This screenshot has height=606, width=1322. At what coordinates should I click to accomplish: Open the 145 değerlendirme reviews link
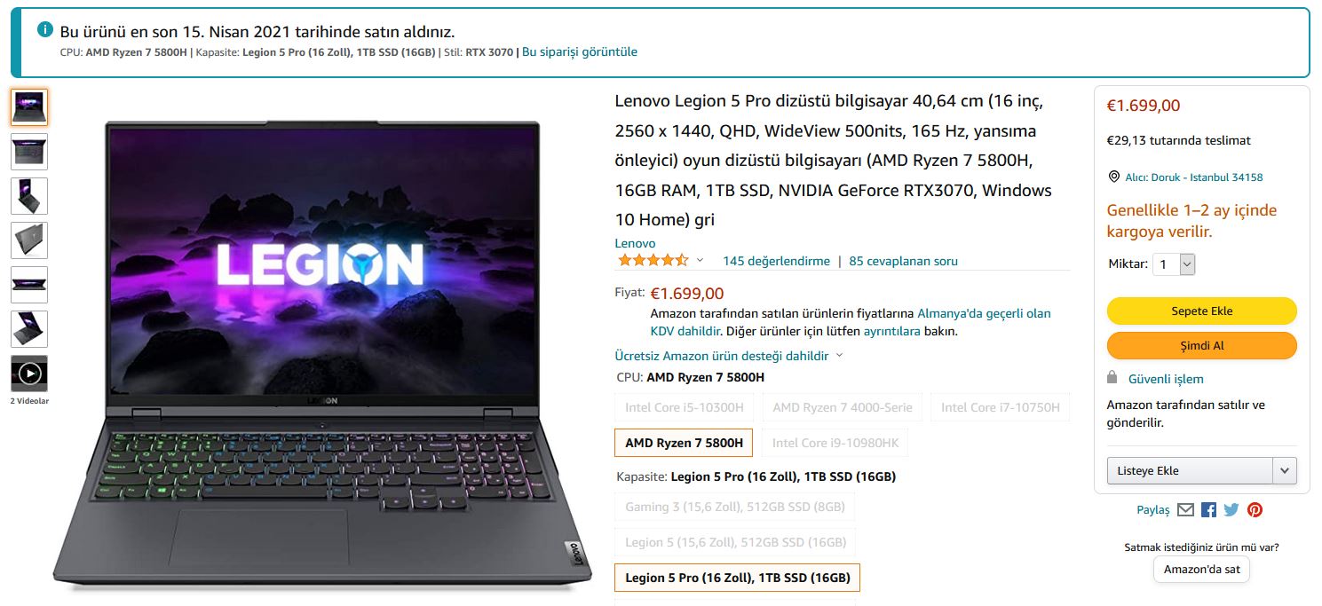776,261
